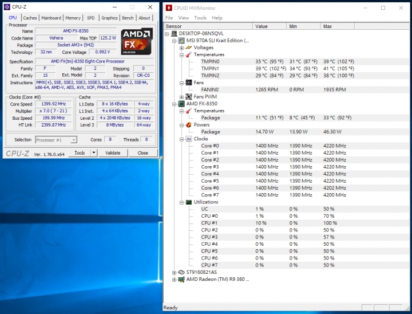
Task: Click the Value column header
Action: 270,26
